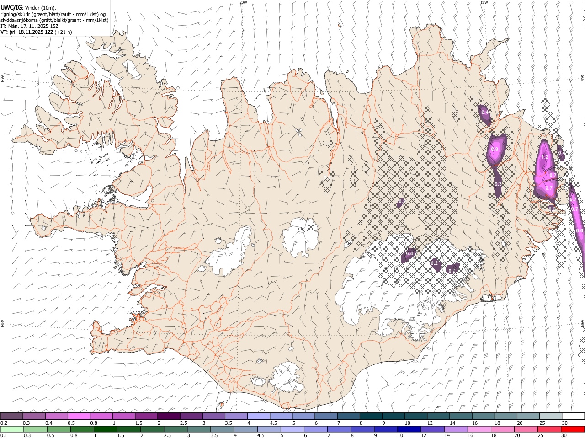Pick the deep purple 2 swatch, upper legend

point(169,416)
